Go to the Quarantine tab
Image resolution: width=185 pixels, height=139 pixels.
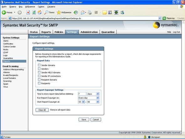(108, 32)
